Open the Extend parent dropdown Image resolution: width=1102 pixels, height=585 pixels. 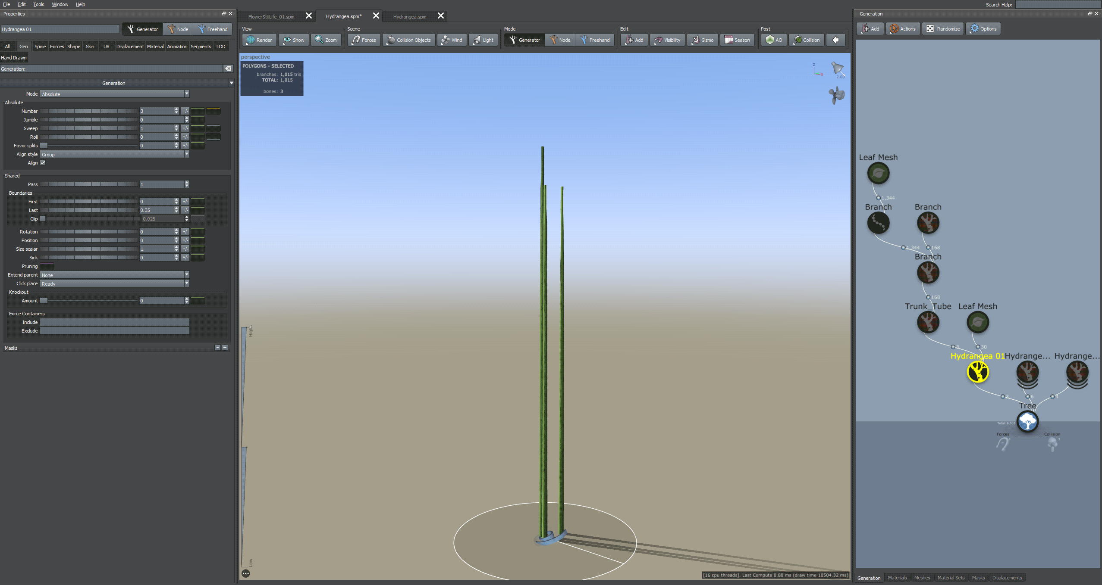tap(114, 275)
